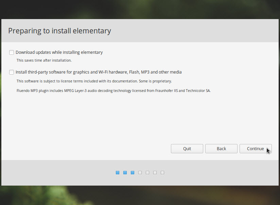Click 'This saves time after installation.' text

tap(44, 61)
